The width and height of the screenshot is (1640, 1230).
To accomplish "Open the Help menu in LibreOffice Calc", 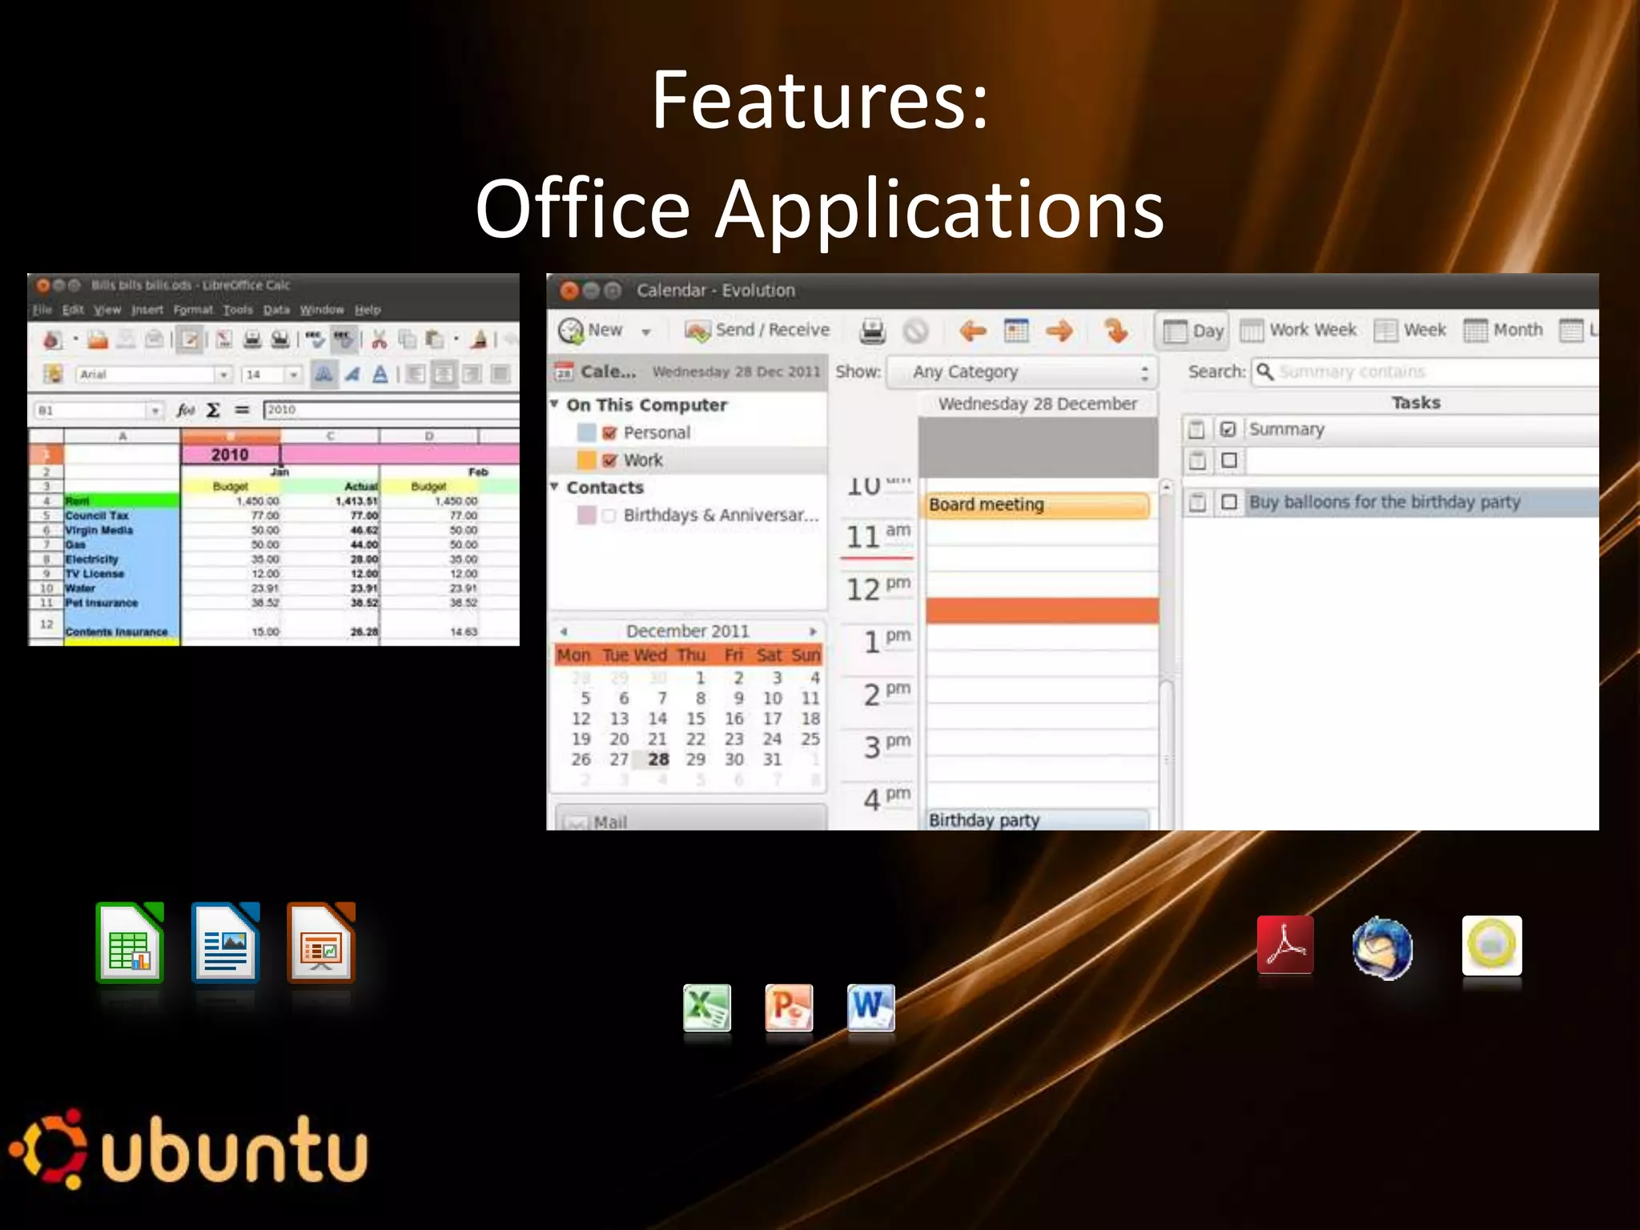I will pos(368,310).
